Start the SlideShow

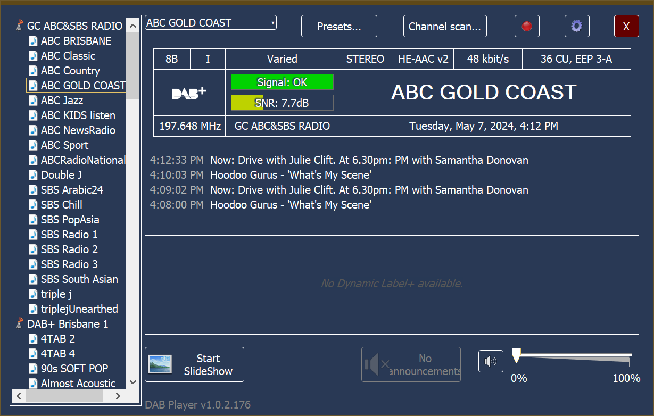coord(194,364)
